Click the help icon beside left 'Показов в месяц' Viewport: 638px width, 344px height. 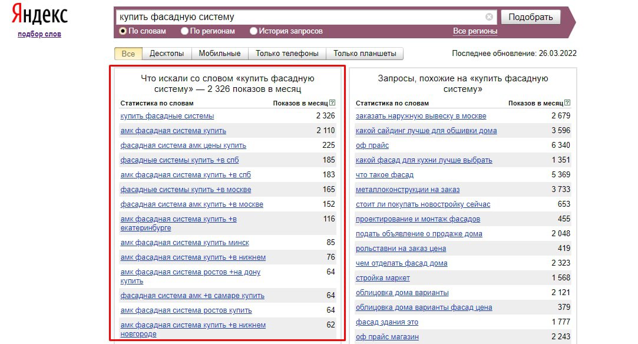tap(333, 103)
